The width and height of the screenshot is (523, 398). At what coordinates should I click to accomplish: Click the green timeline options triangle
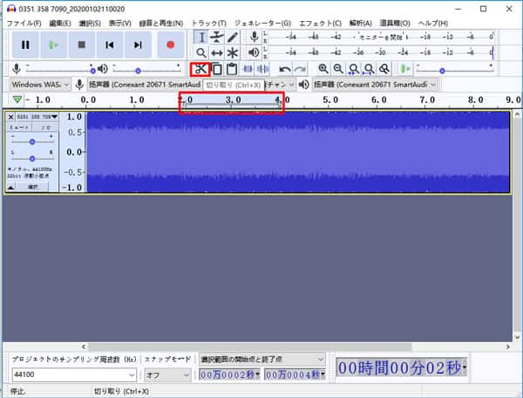17,99
